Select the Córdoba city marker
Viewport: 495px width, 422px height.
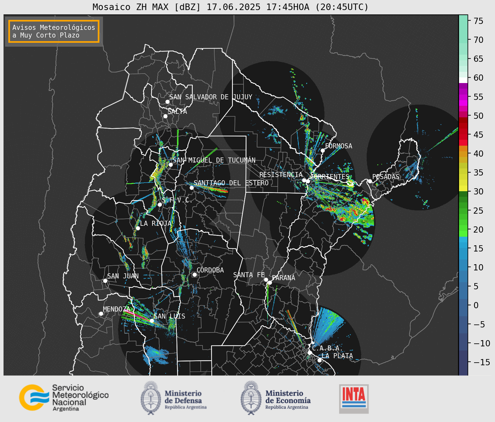(x=195, y=275)
